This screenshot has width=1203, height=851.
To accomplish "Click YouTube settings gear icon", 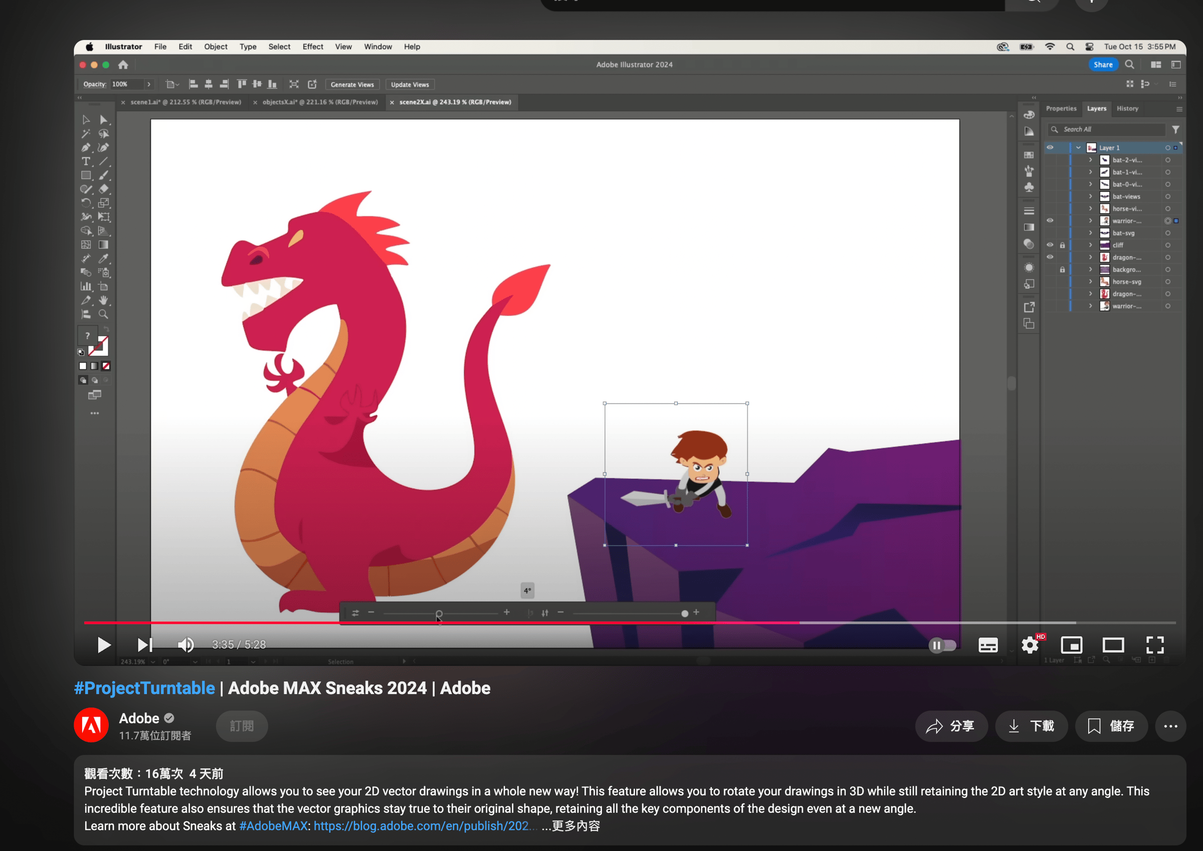I will 1030,645.
